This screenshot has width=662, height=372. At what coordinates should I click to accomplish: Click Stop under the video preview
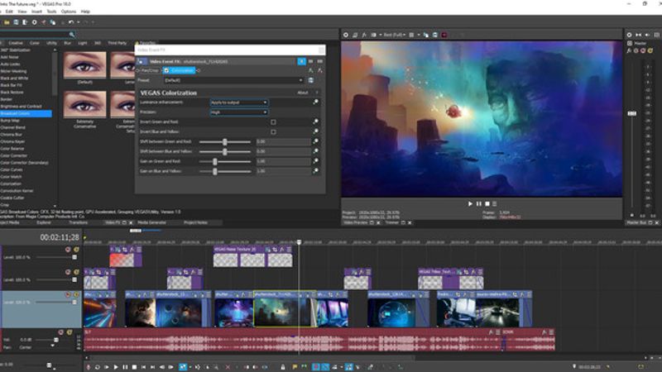pyautogui.click(x=487, y=203)
